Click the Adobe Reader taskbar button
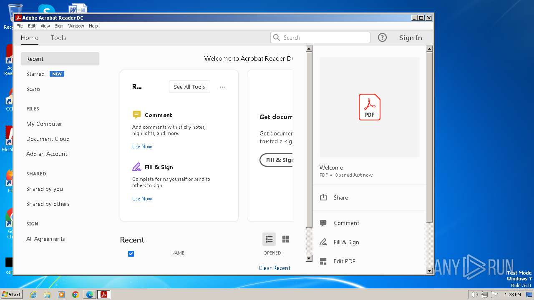Screen dimensions: 534x300 click(x=104, y=295)
